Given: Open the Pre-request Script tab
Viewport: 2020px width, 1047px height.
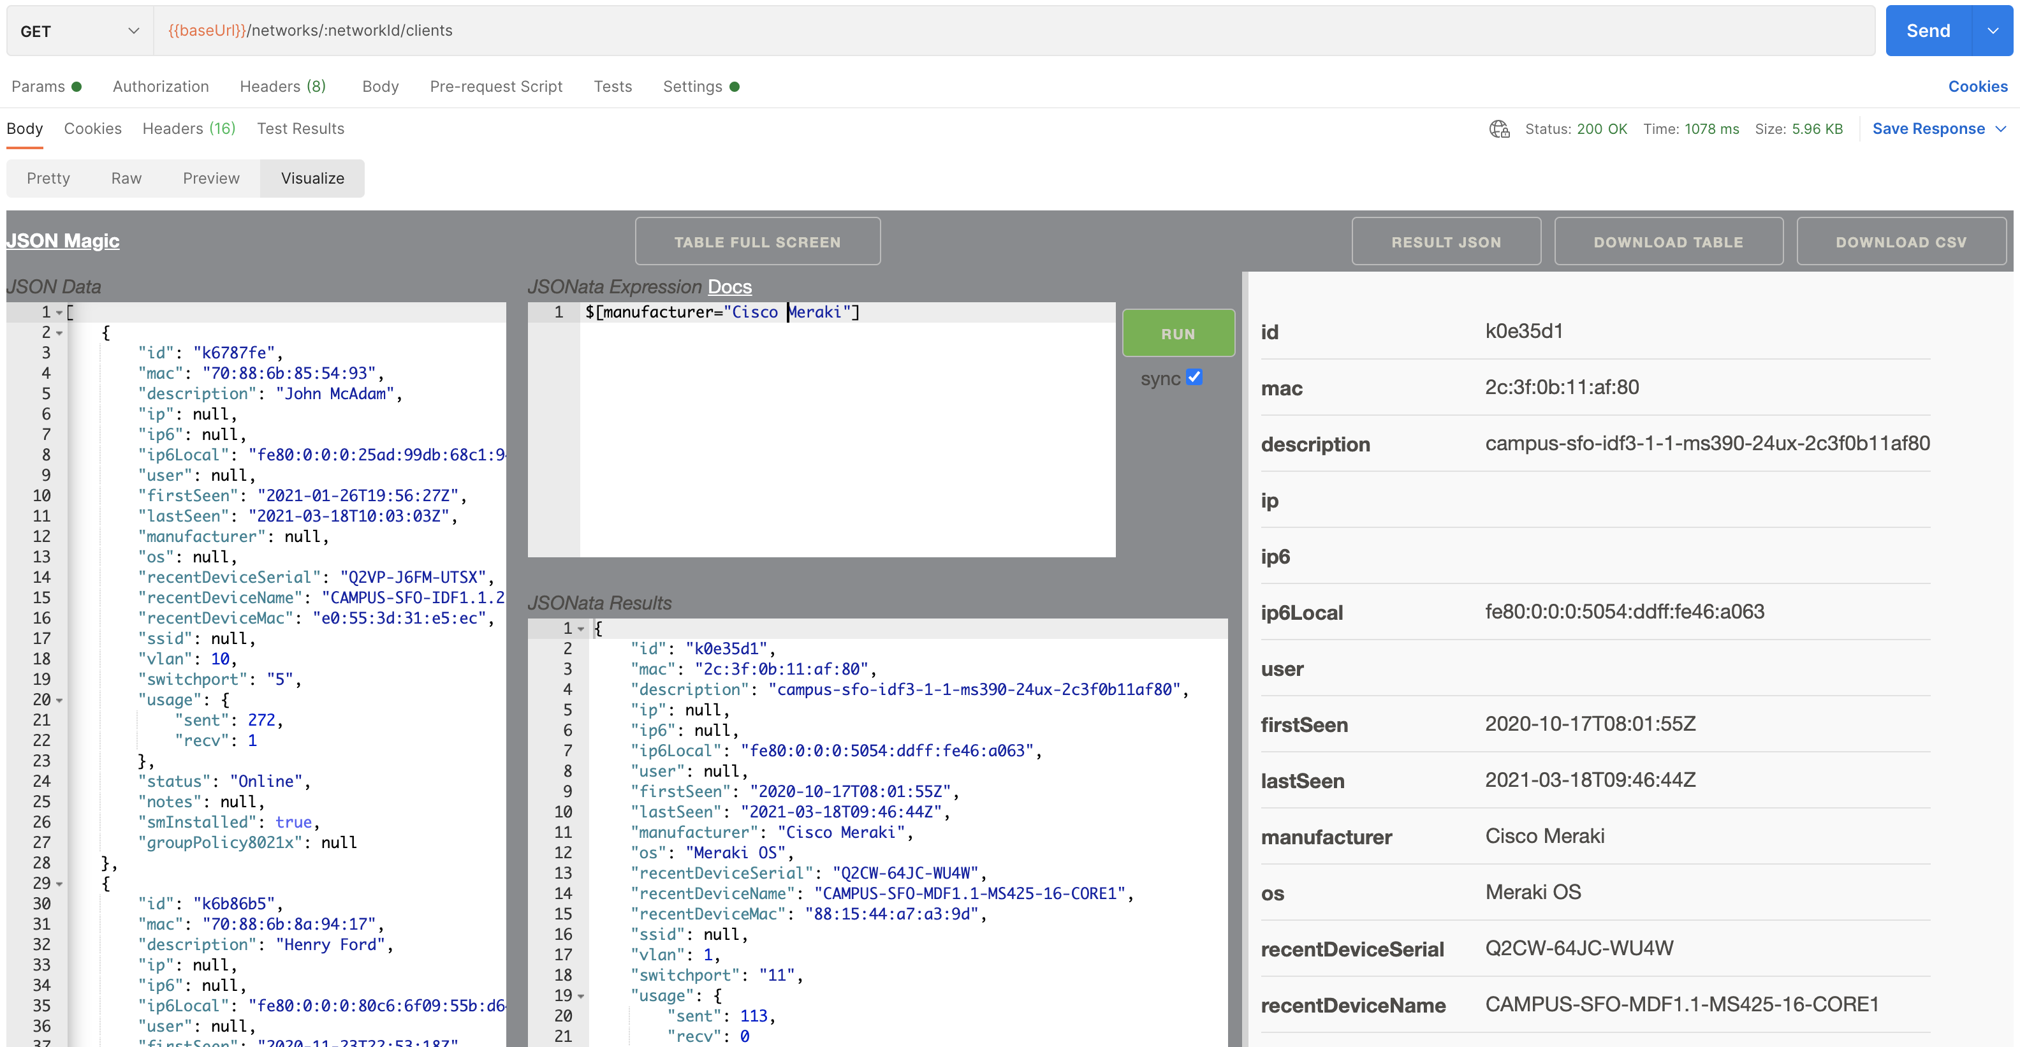Looking at the screenshot, I should click(x=495, y=86).
